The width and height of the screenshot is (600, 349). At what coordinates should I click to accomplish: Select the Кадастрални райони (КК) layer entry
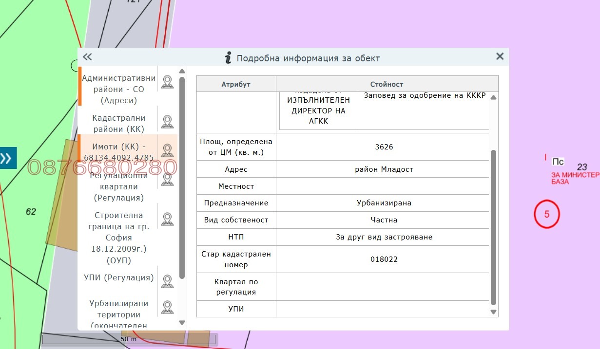click(x=118, y=123)
